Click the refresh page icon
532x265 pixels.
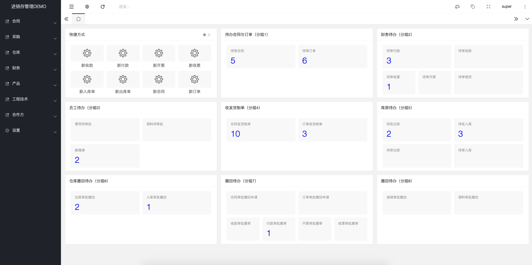coord(103,7)
